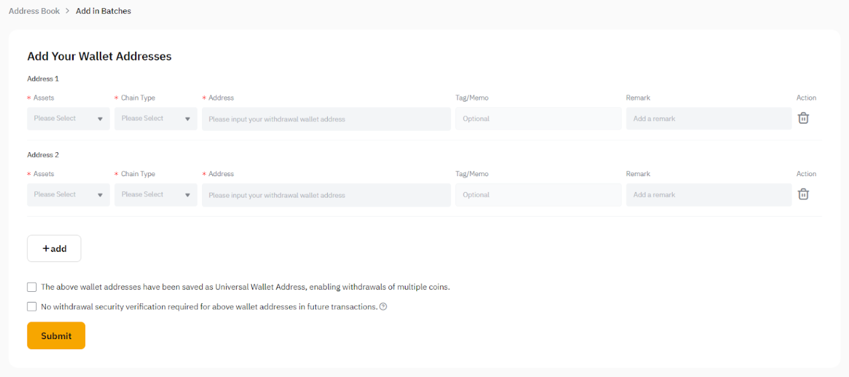Click the yellow Submit button
The width and height of the screenshot is (849, 377).
56,336
